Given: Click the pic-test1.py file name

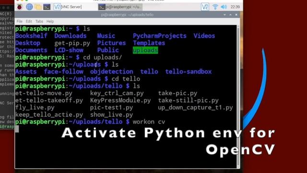Looking at the screenshot, I should coord(111,108).
